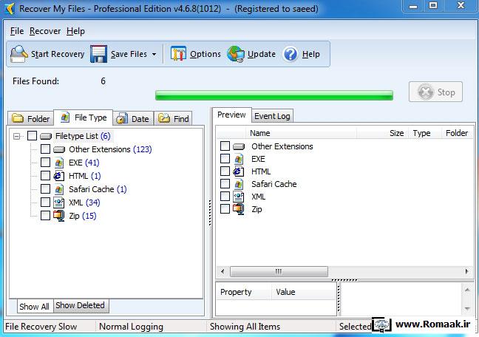Check the Zip (15) tree checkbox
The image size is (479, 337).
click(x=45, y=215)
